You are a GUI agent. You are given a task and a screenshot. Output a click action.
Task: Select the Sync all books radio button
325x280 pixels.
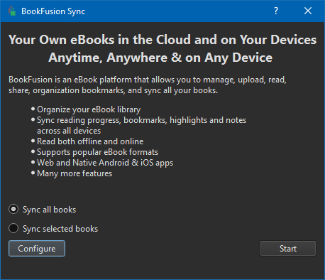[x=13, y=209]
